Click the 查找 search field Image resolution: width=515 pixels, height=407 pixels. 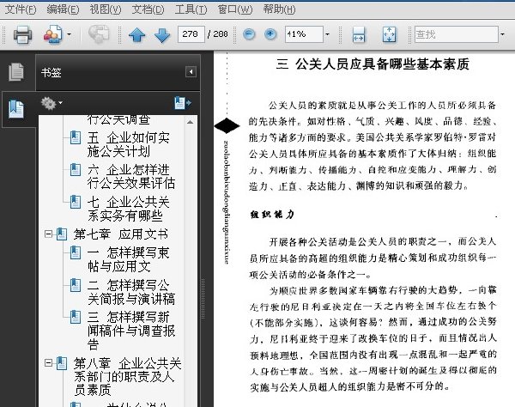[457, 34]
